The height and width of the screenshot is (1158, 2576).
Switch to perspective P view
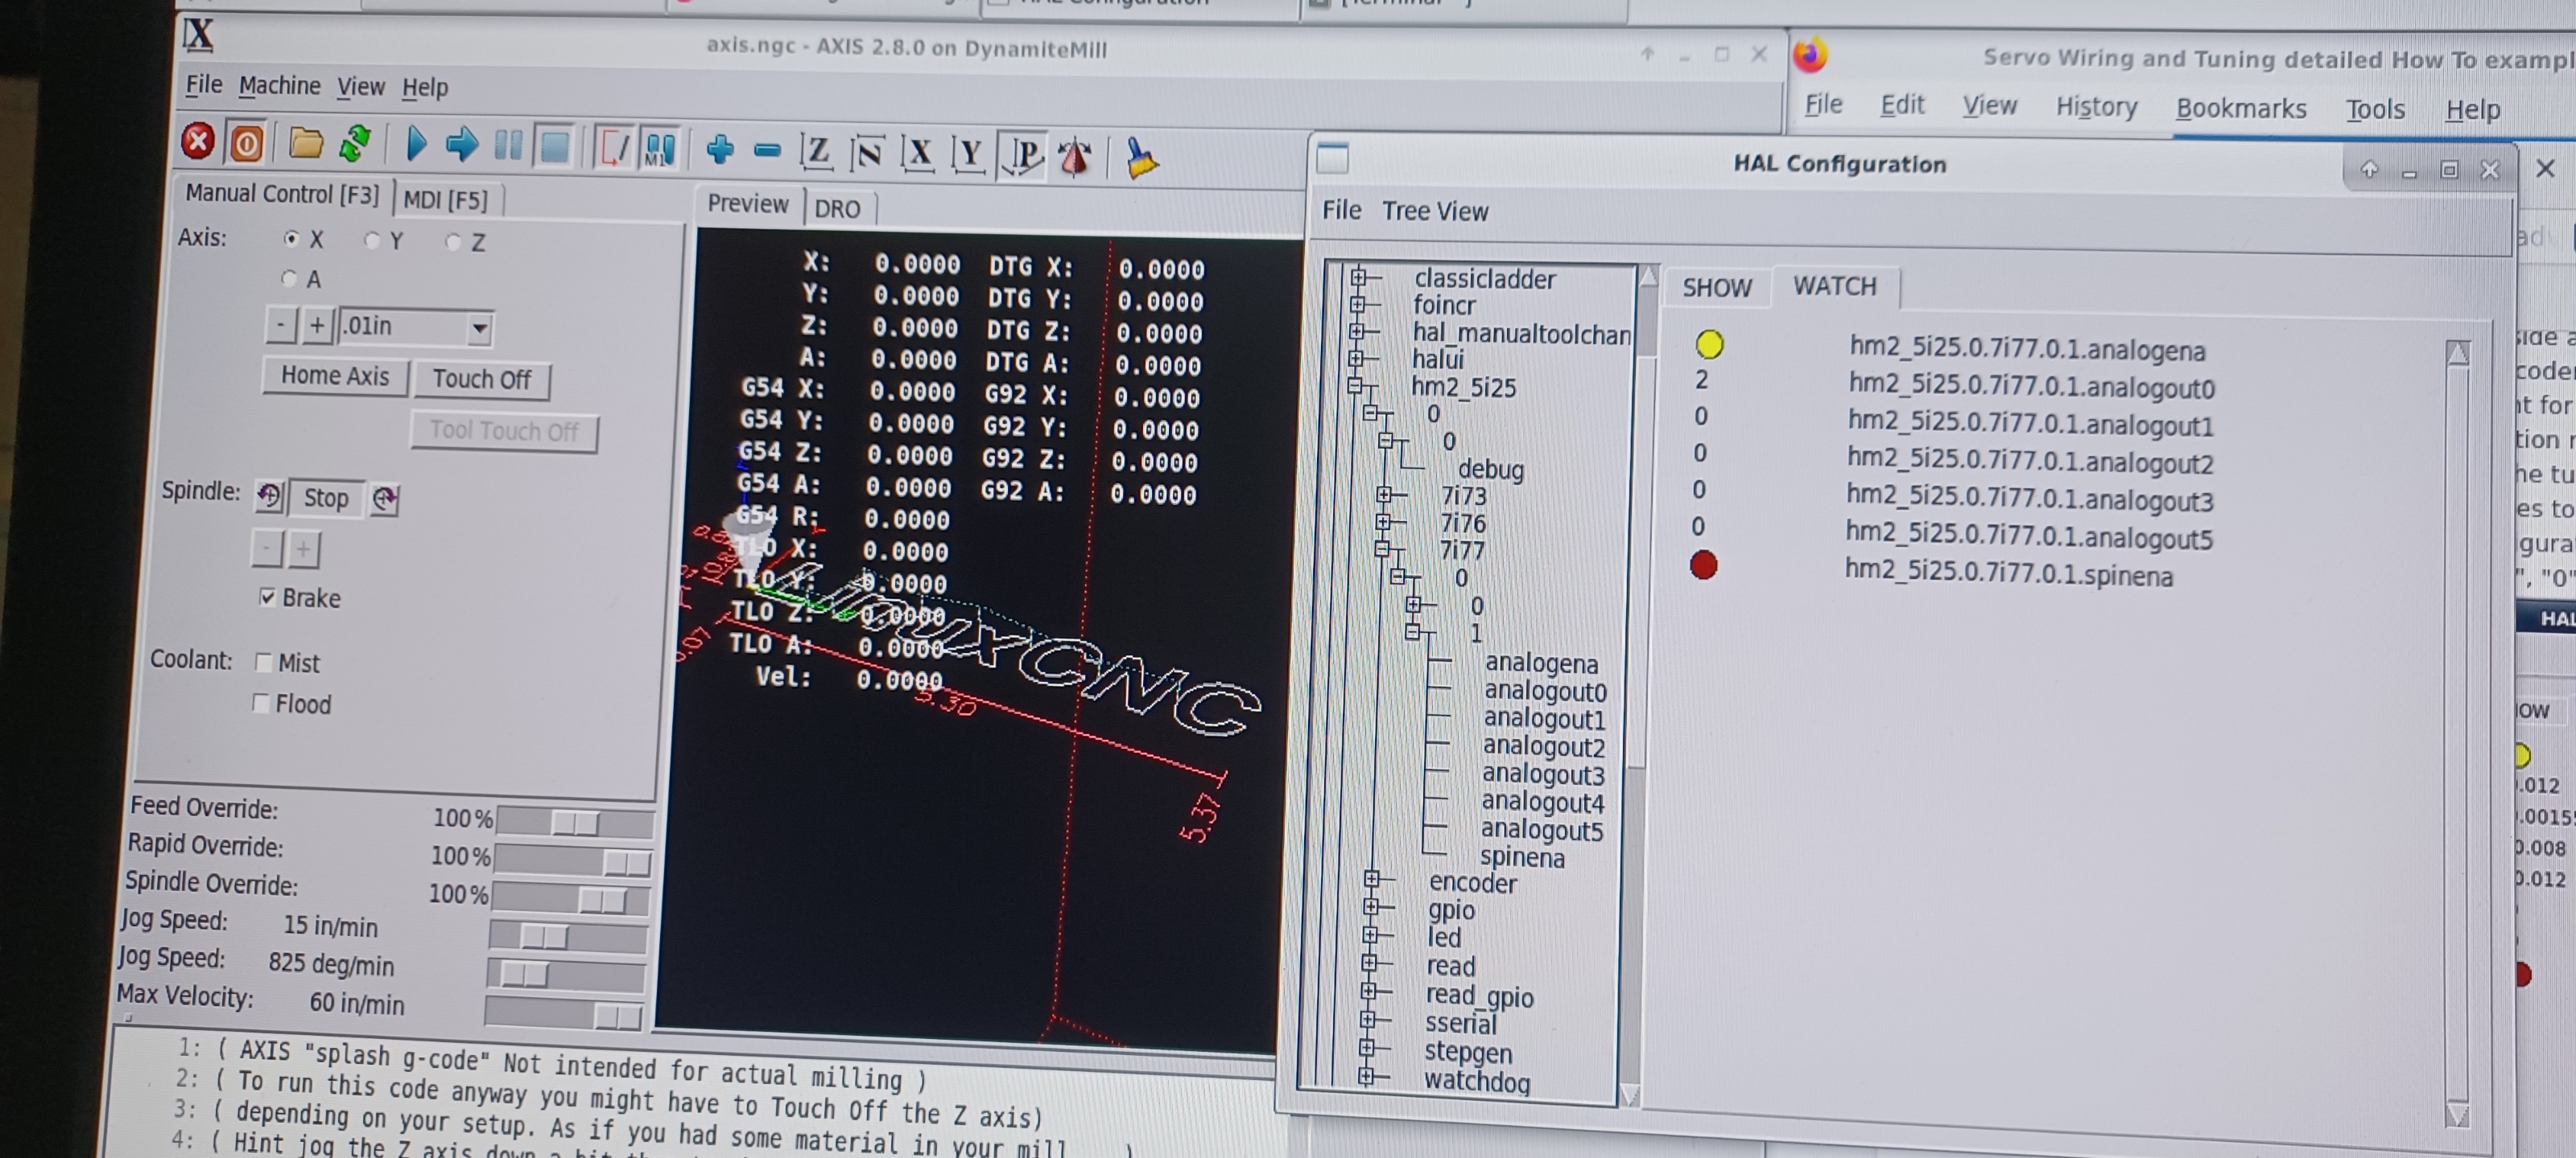click(1023, 156)
